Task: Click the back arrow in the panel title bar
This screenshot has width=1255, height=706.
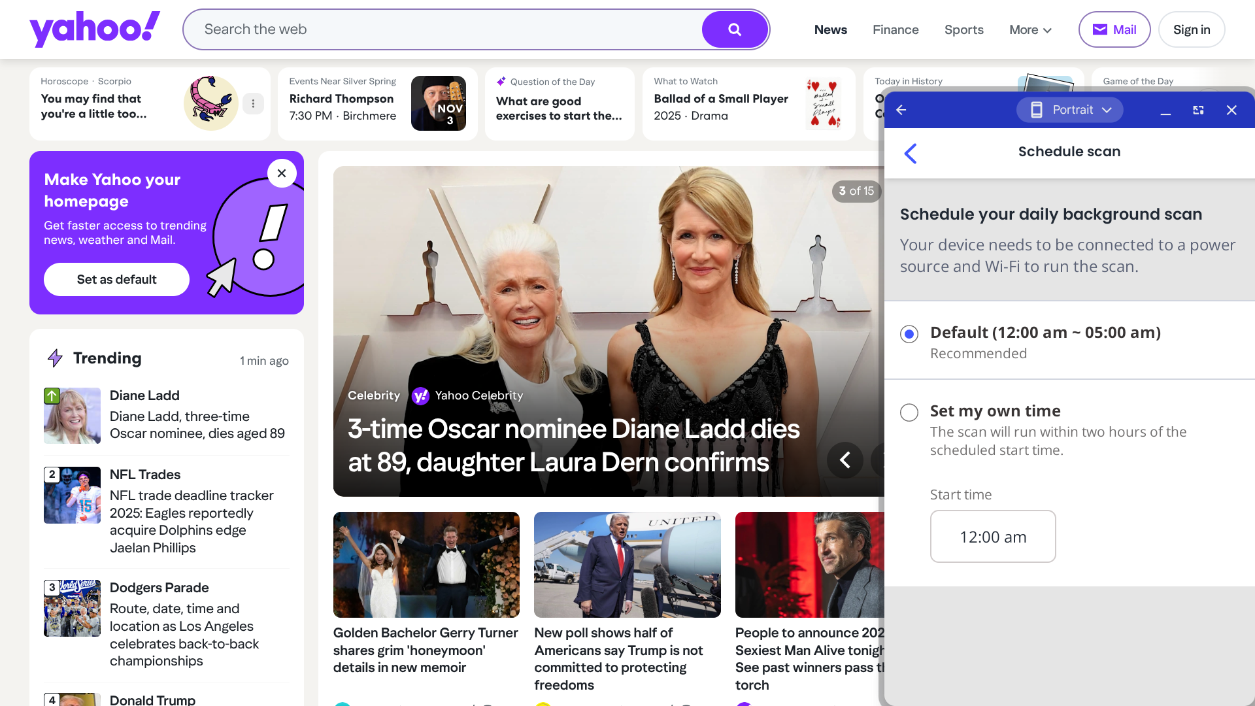Action: click(x=901, y=110)
